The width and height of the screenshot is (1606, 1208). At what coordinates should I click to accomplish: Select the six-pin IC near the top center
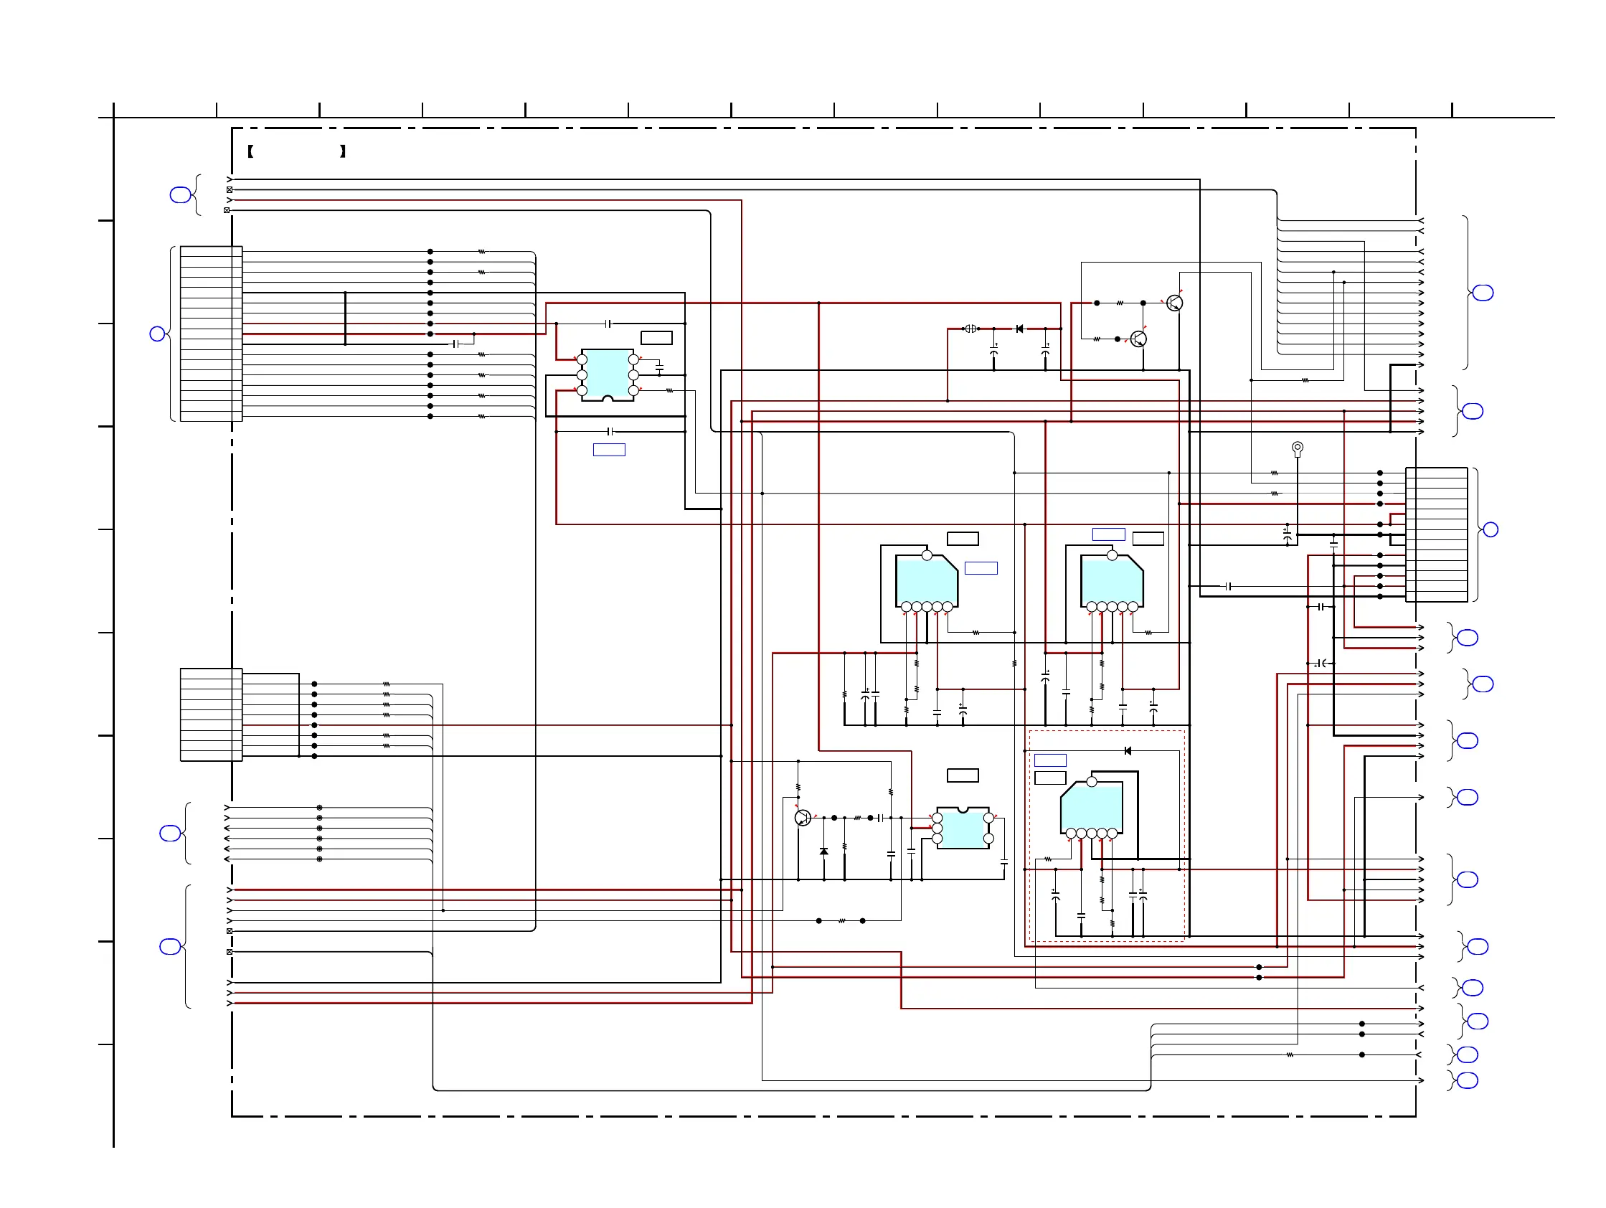(607, 374)
